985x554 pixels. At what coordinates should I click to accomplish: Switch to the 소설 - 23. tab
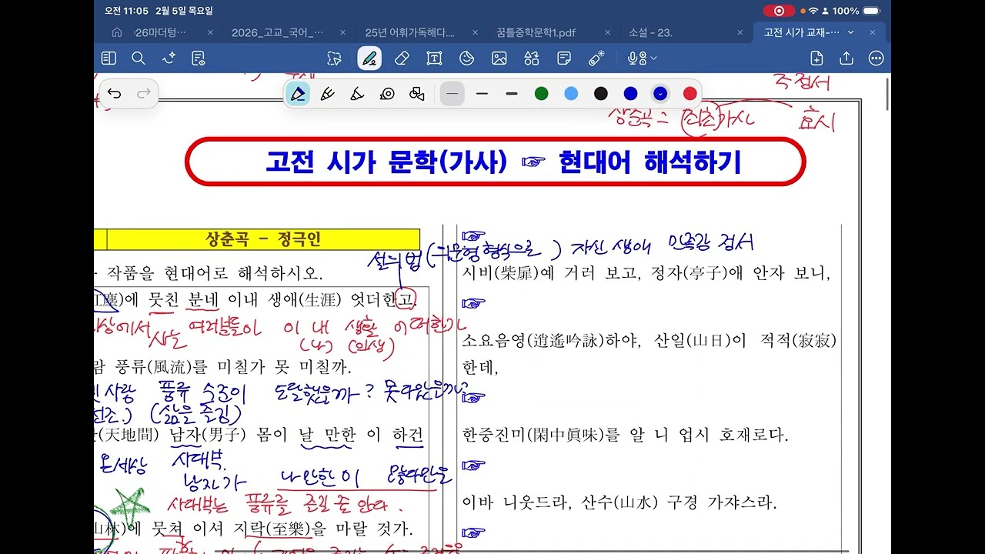coord(651,33)
